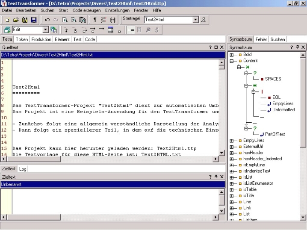Image resolution: width=307 pixels, height=230 pixels.
Task: Click the Open folder toolbar icon
Action: [x=16, y=20]
